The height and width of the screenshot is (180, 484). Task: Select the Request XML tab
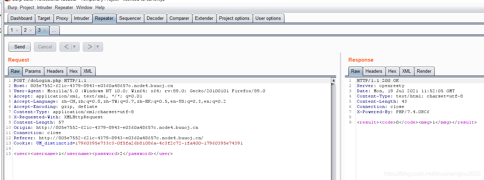[x=88, y=71]
